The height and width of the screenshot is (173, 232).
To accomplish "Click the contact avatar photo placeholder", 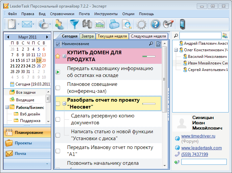I will tap(182, 123).
